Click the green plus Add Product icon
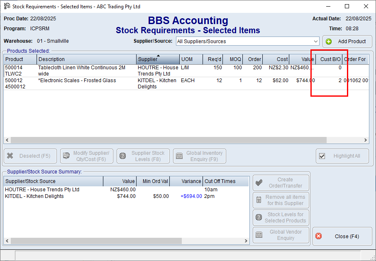 pyautogui.click(x=329, y=41)
